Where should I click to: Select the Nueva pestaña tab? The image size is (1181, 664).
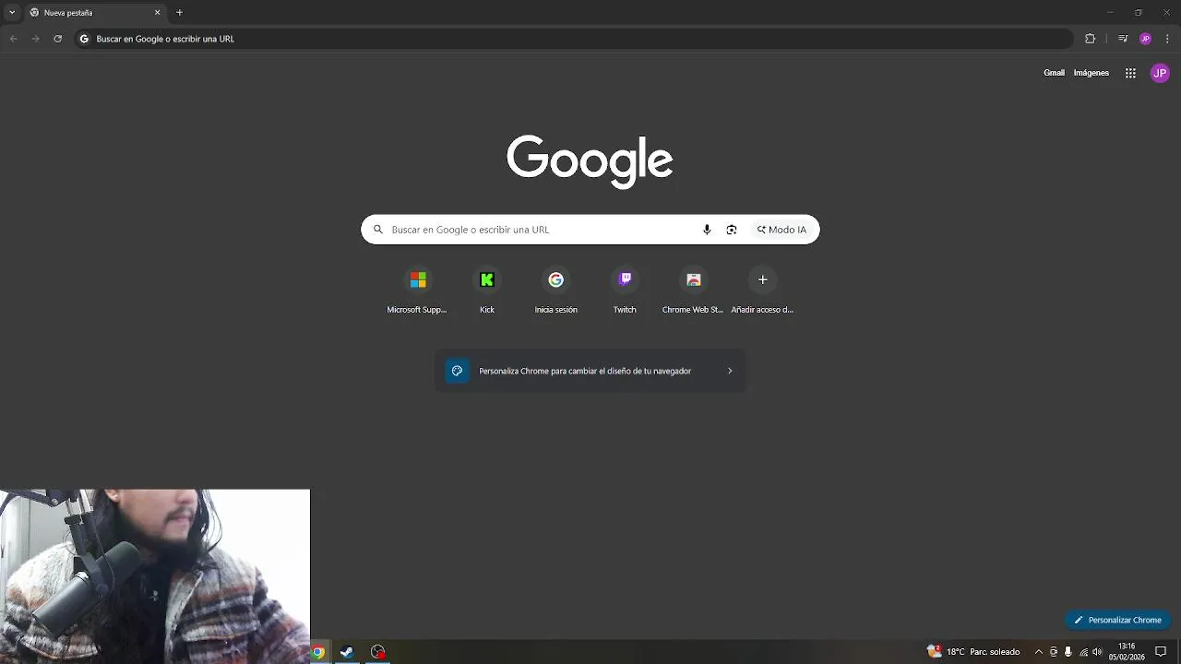coord(95,13)
